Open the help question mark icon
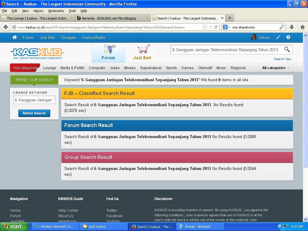308x231 pixels. 288,37
